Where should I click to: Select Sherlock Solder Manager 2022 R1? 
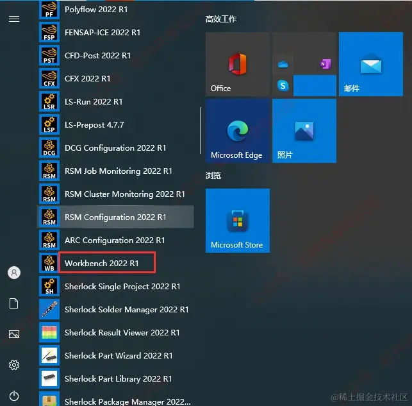coord(127,310)
